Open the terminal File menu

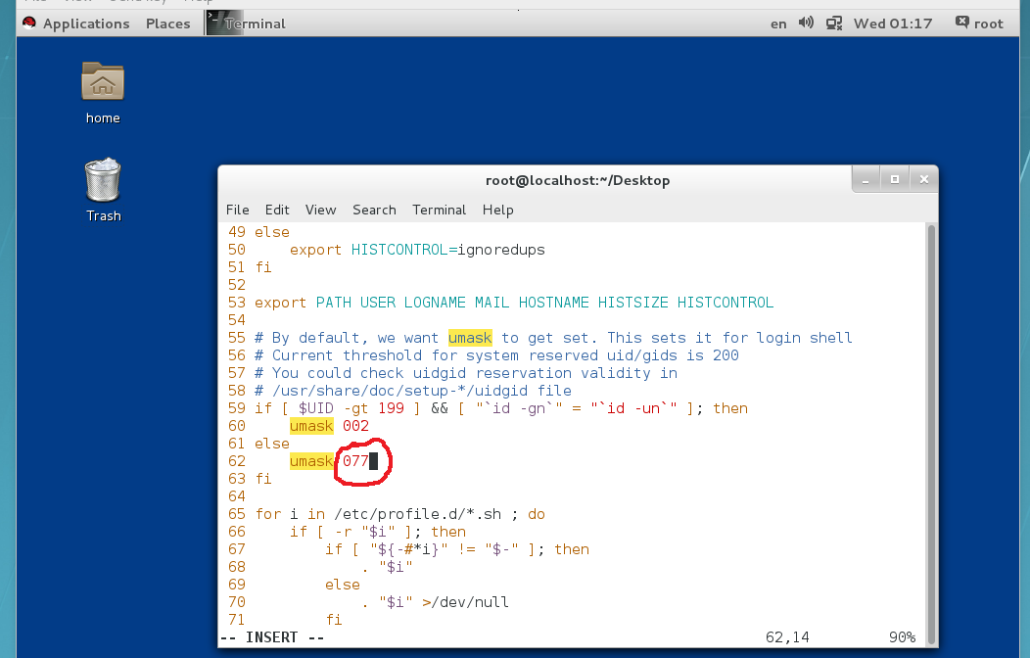click(x=237, y=210)
